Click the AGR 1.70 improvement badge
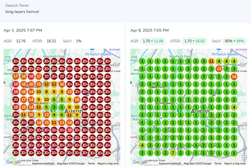The height and width of the screenshot is (168, 251). [153, 41]
